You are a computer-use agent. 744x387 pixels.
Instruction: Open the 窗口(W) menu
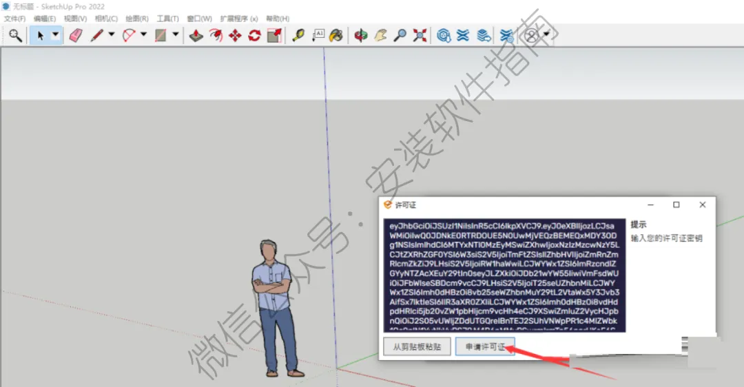[199, 19]
